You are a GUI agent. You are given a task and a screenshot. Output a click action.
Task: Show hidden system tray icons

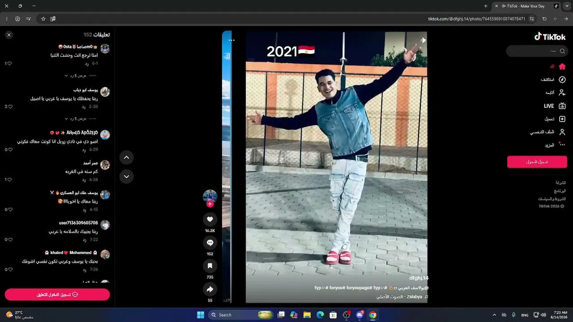pos(494,315)
